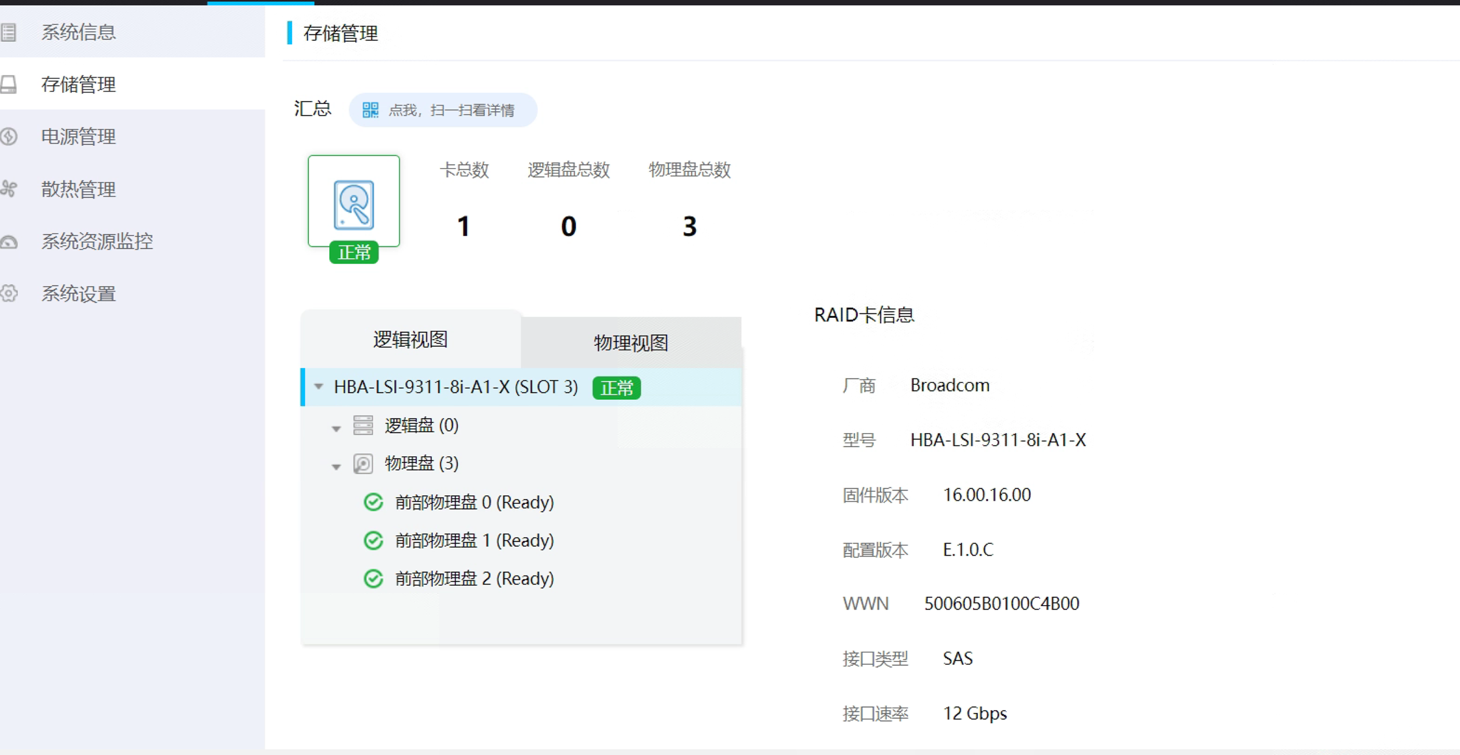Screen dimensions: 1460x755
Task: Click the System Settings gear icon
Action: 8,294
